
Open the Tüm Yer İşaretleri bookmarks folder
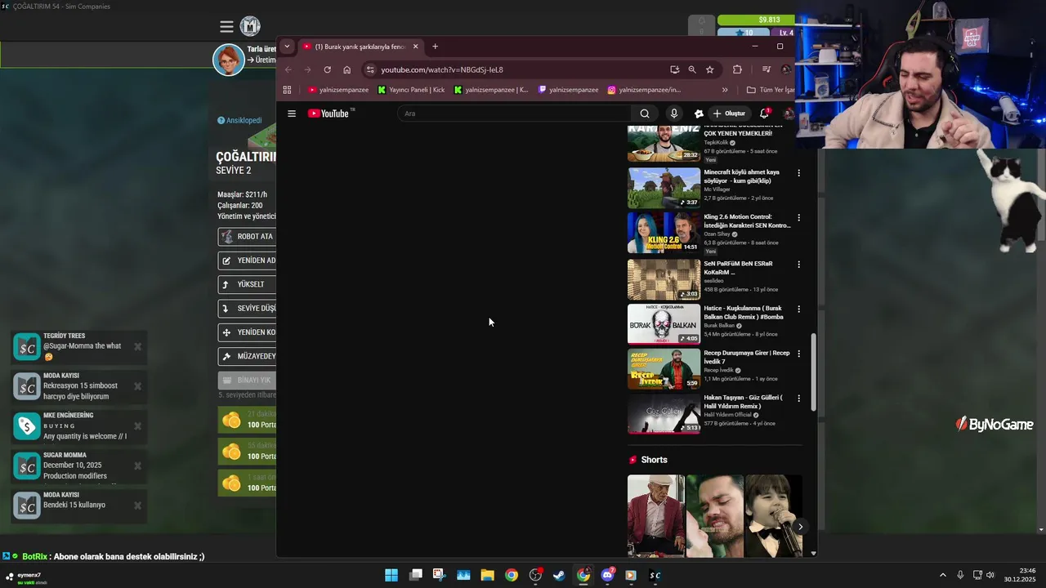coord(770,90)
